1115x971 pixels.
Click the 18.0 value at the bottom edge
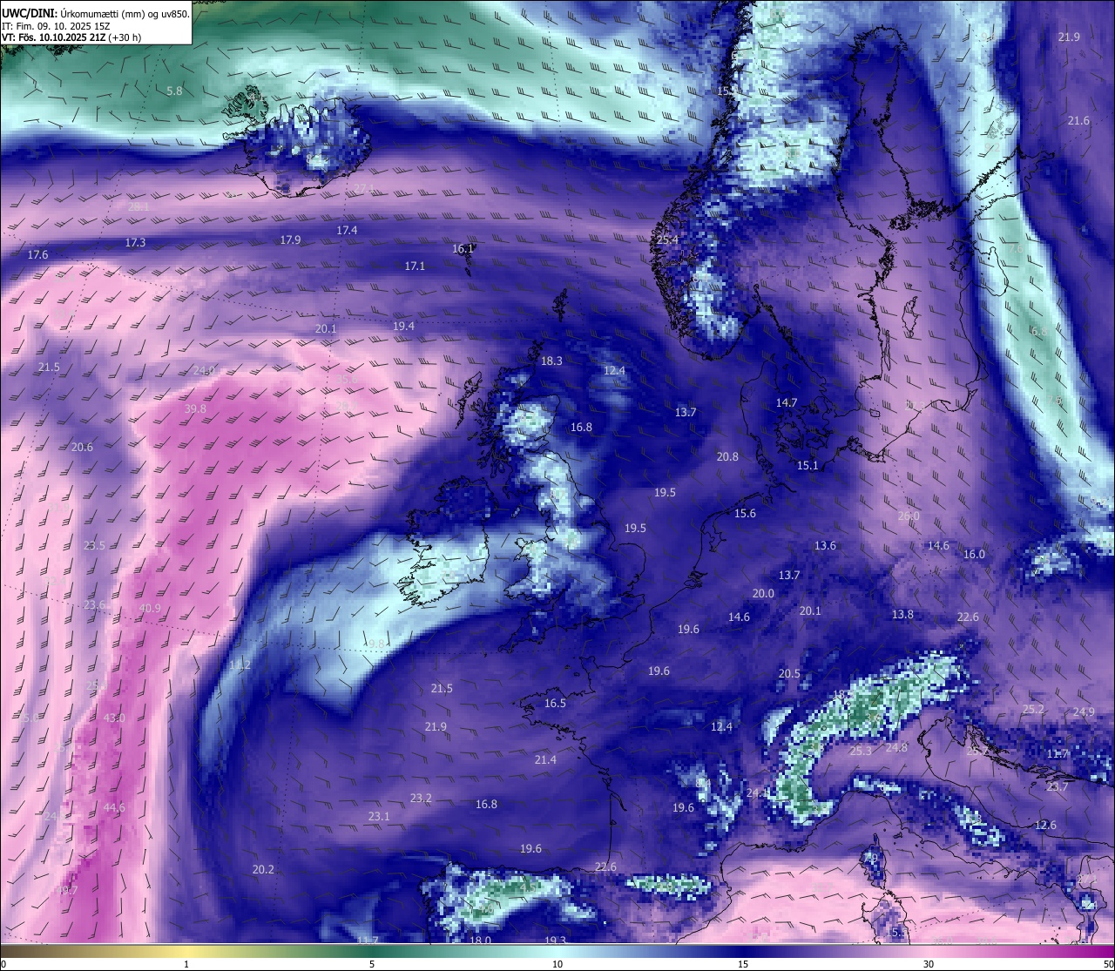click(x=480, y=941)
